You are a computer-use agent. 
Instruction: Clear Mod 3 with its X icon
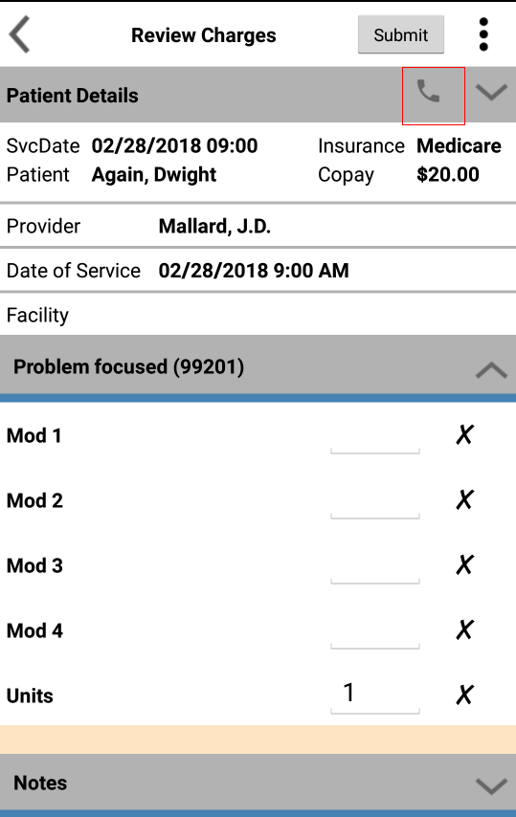[x=464, y=564]
